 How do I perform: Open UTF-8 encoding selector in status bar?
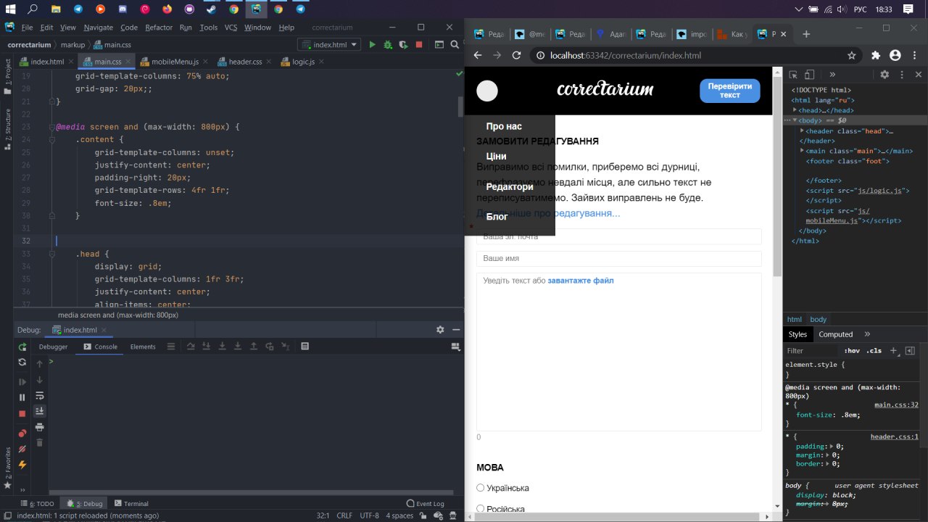[369, 515]
